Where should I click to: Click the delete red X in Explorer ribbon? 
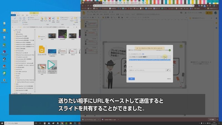click(50, 18)
